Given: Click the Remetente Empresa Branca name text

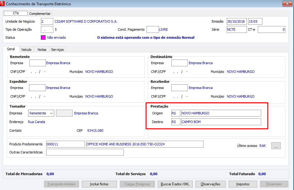Looking at the screenshot, I should point(58,63).
